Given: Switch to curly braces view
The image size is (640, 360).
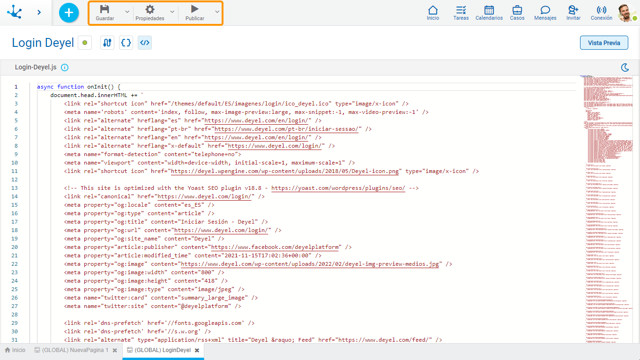Looking at the screenshot, I should pos(126,43).
